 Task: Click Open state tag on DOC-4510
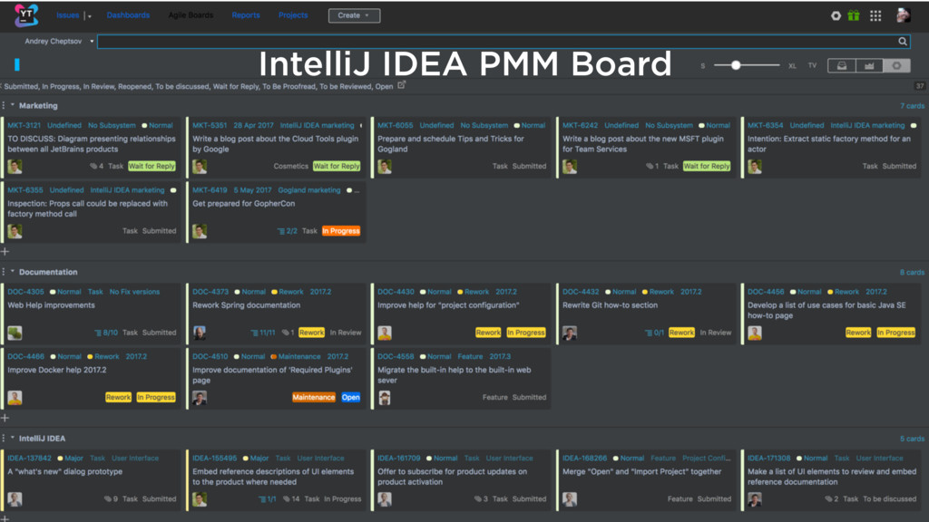click(351, 397)
